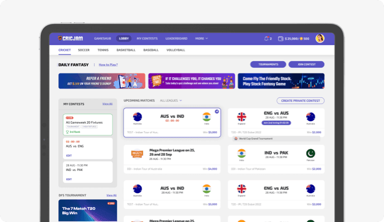Open The 7 Match T20 Big Win banner

click(x=88, y=210)
